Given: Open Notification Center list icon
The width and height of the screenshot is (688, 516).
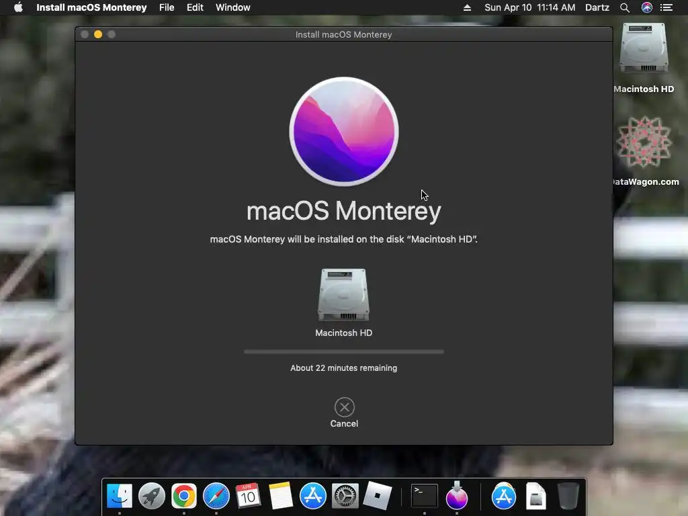Looking at the screenshot, I should tap(666, 7).
